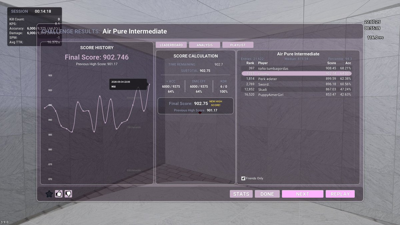This screenshot has width=400, height=225.
Task: Sort leaderboard by Rank column header
Action: click(x=250, y=63)
